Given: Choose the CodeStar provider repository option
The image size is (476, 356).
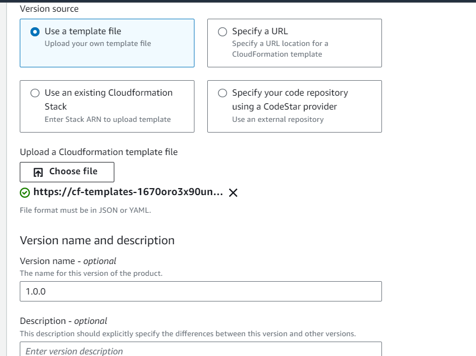Looking at the screenshot, I should coord(222,92).
